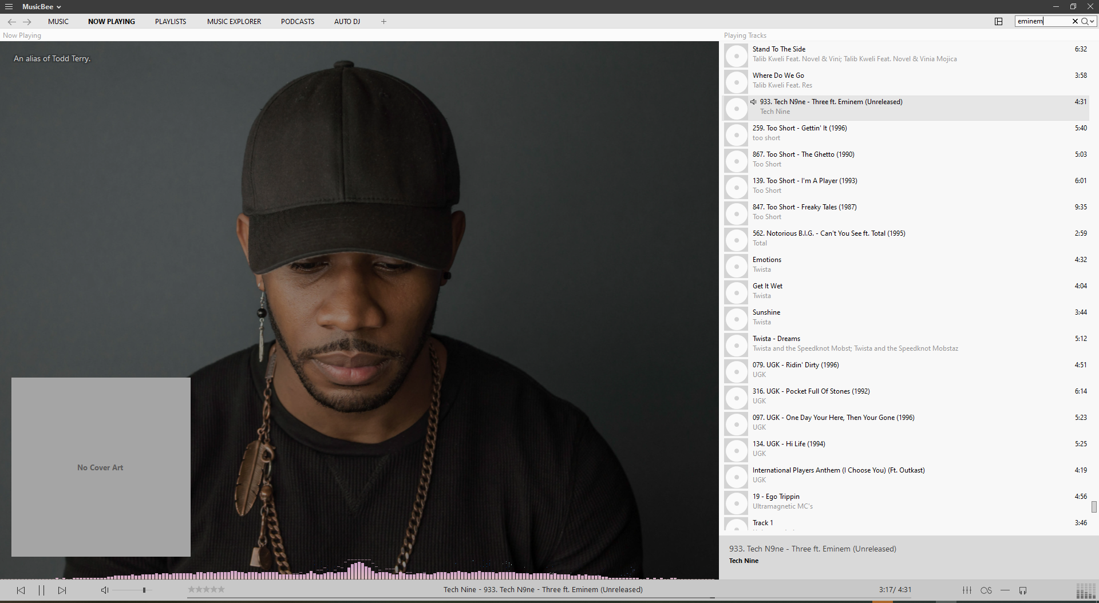Skip to the next track

pyautogui.click(x=62, y=590)
